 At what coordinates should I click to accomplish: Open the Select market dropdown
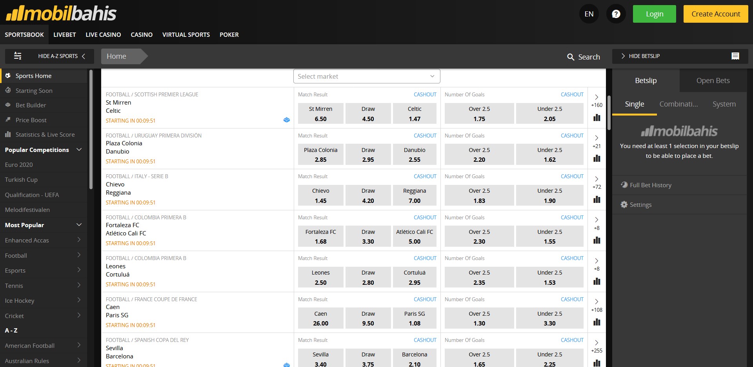tap(367, 76)
